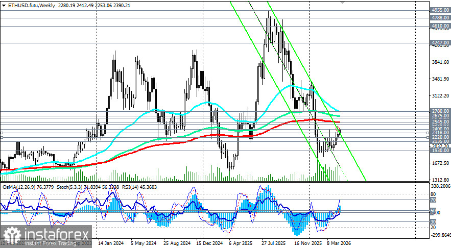The image size is (451, 248).
Task: Open the chart dropdown triangle beside ETHUSD.futu
Action: 4,6
